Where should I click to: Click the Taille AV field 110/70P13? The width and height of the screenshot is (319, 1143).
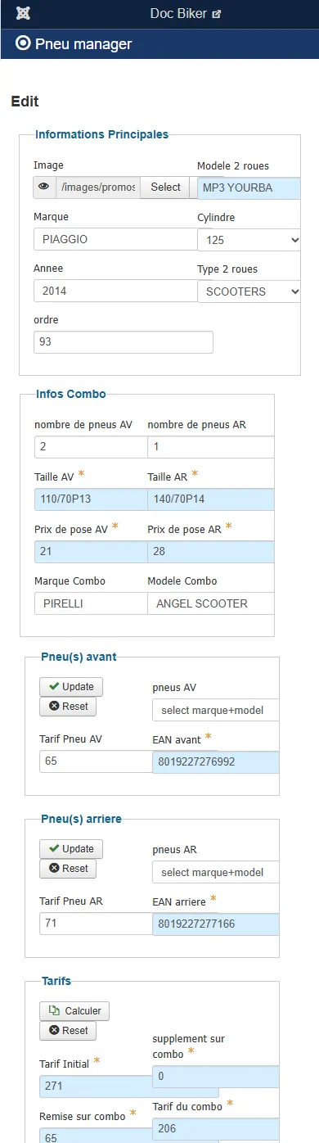click(91, 499)
